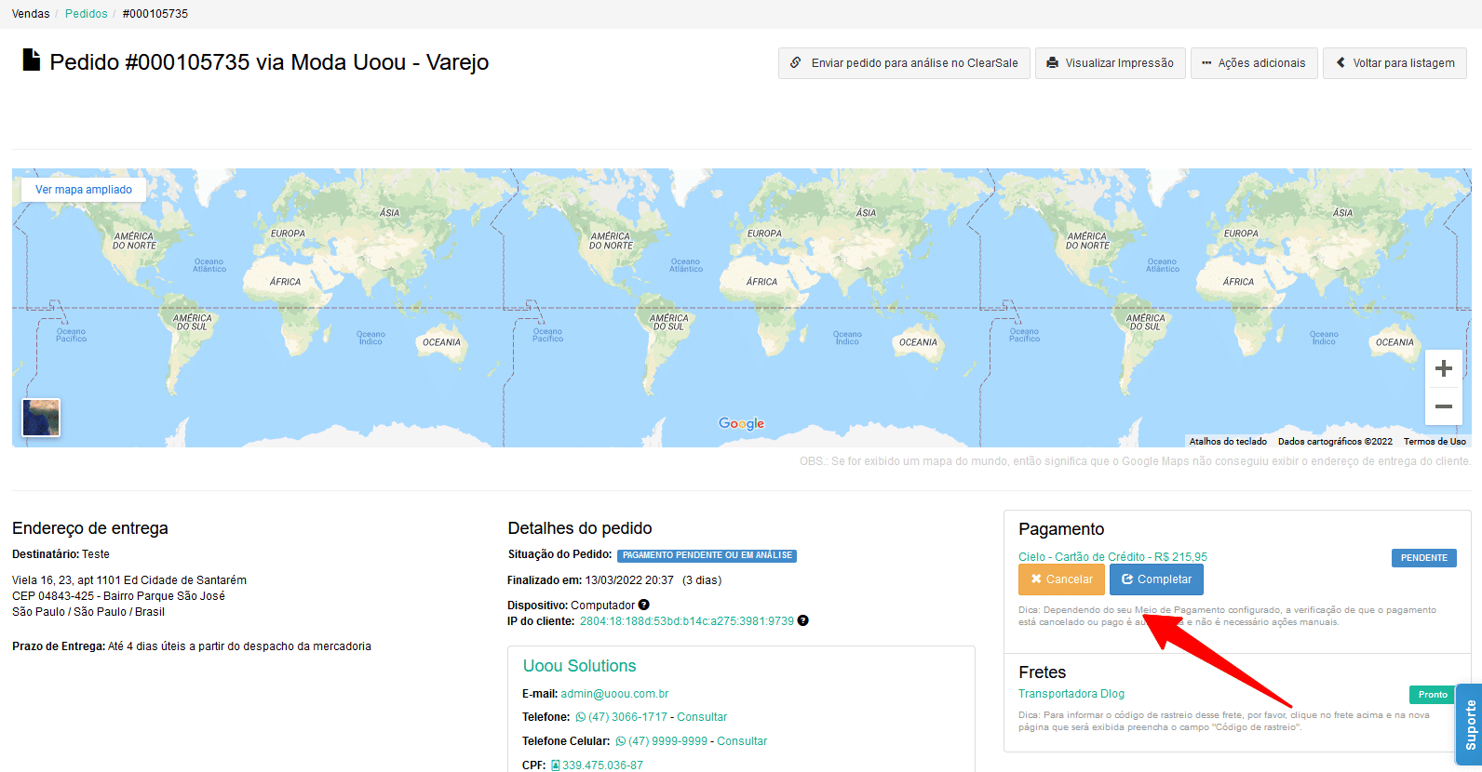This screenshot has width=1482, height=772.
Task: Send order to ClearSale analysis
Action: [x=904, y=63]
